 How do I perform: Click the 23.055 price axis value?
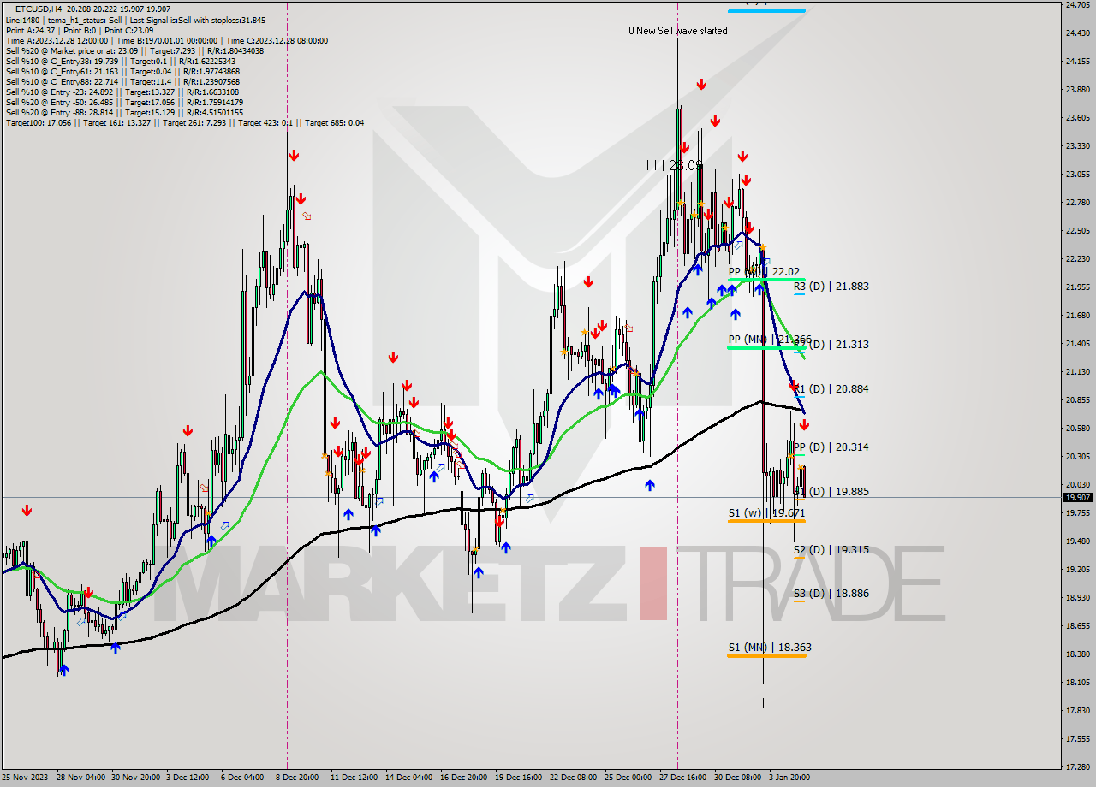pos(1076,174)
